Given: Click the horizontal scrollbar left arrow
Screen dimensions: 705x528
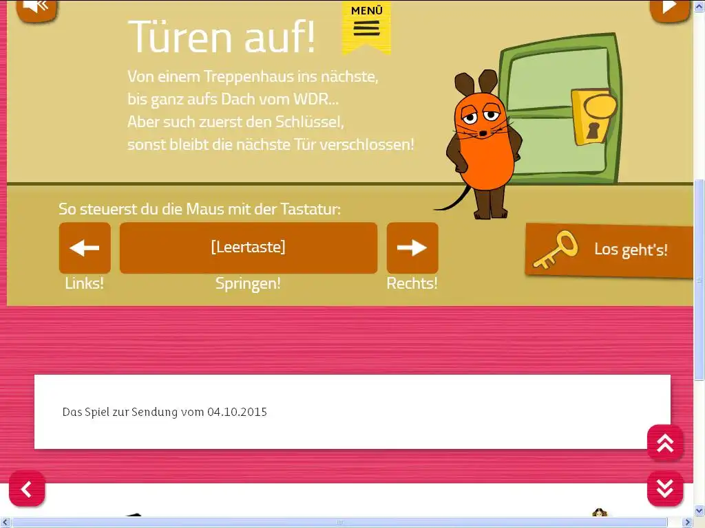Looking at the screenshot, I should pos(5,522).
